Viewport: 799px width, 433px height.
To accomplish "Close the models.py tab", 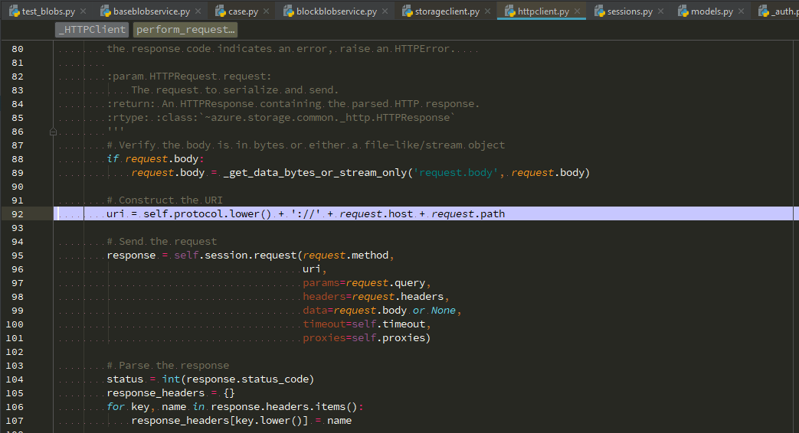I will pyautogui.click(x=741, y=11).
